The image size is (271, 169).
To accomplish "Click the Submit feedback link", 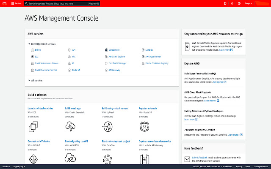I will 199,157.
